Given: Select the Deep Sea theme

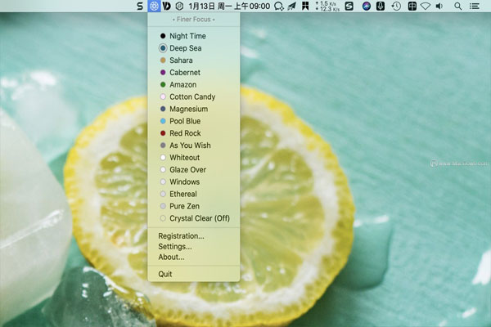Looking at the screenshot, I should [x=185, y=48].
